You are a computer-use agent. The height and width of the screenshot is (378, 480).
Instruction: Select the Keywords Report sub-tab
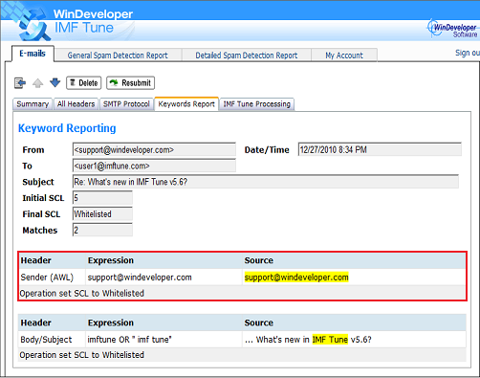tap(186, 104)
